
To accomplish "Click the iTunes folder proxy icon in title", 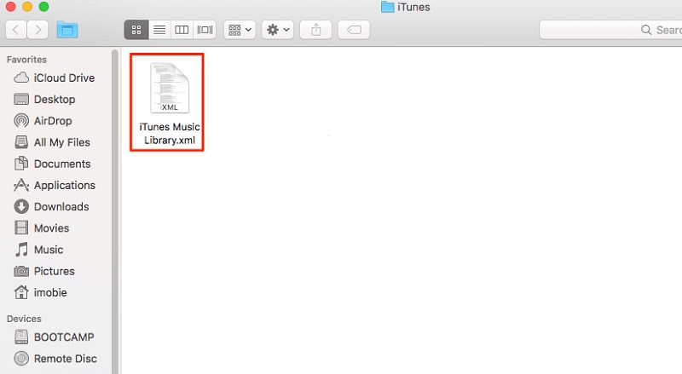I will tap(387, 7).
